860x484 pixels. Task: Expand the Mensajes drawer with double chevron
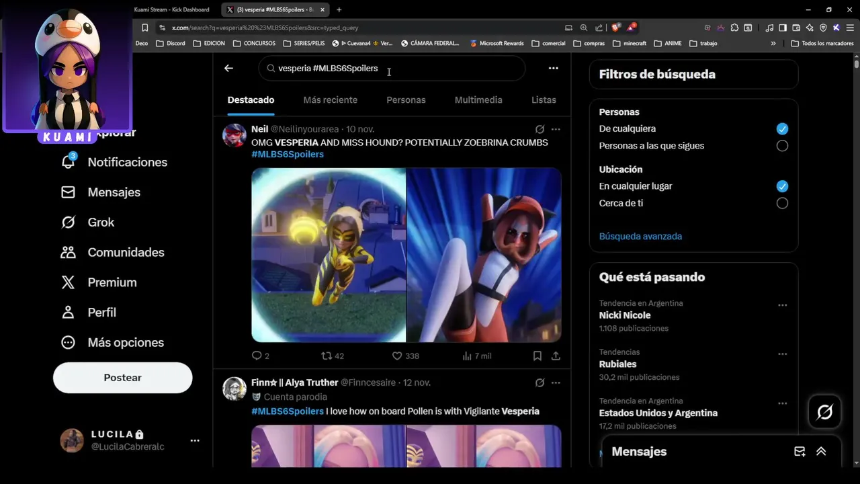[821, 452]
